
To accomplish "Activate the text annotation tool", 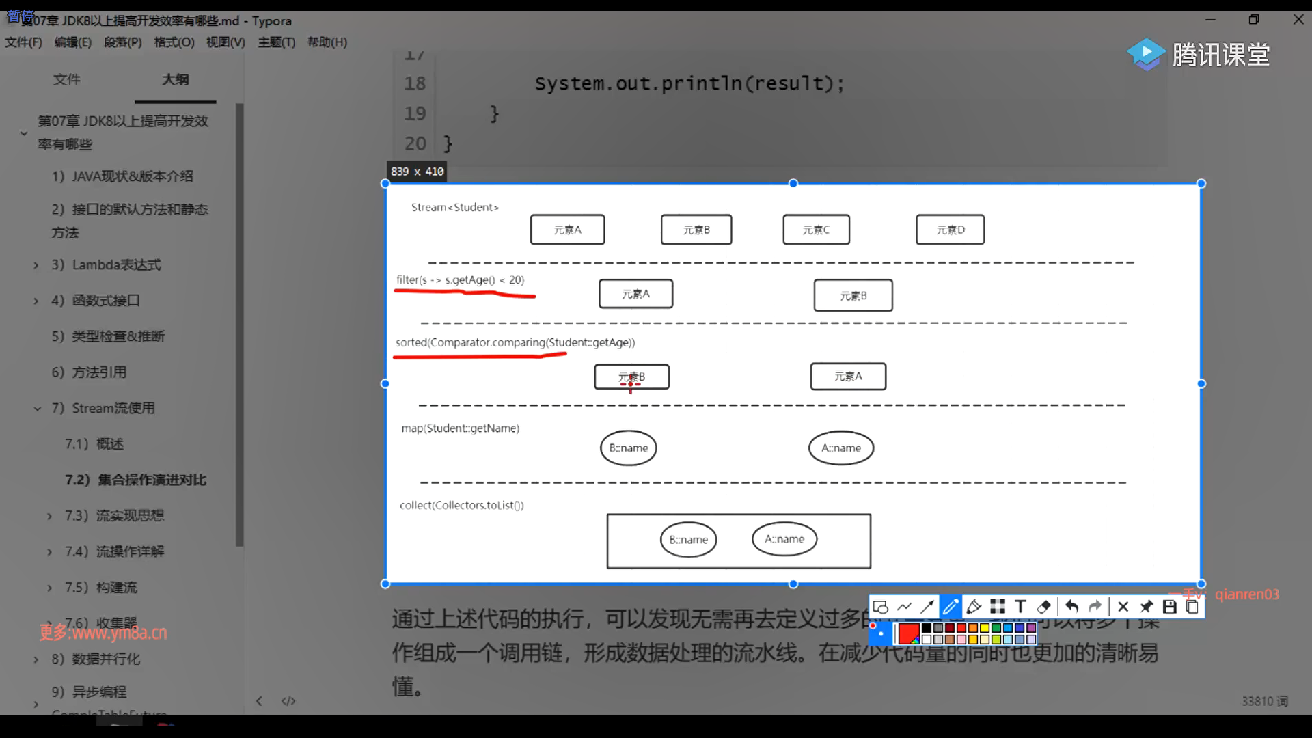I will (1020, 607).
